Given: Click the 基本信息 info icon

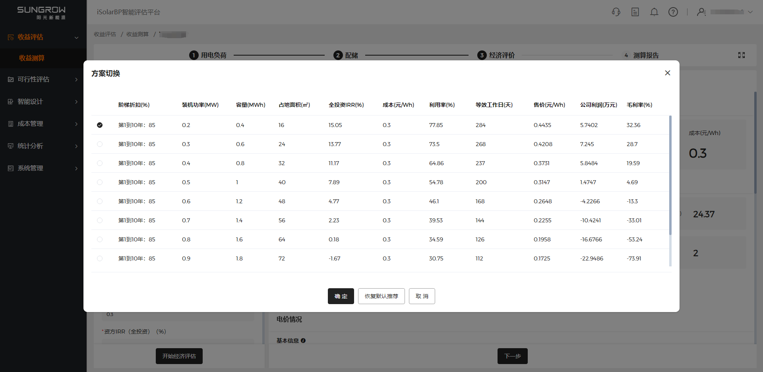Looking at the screenshot, I should (x=303, y=341).
